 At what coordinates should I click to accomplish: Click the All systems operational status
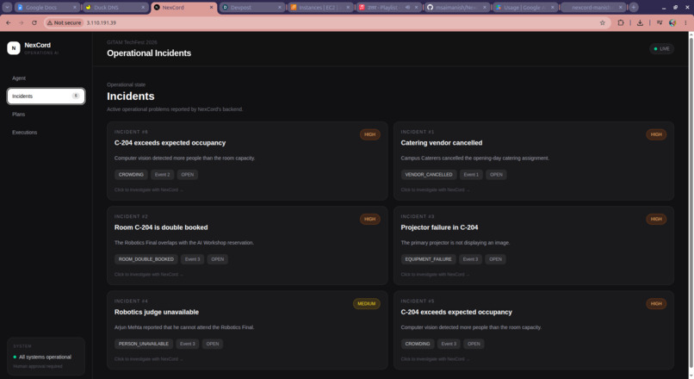click(x=42, y=357)
